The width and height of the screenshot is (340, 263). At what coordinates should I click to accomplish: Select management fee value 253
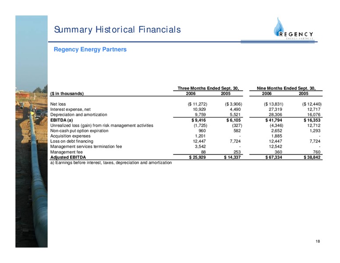pos(237,152)
